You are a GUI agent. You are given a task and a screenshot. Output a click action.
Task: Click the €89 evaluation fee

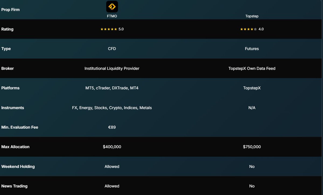112,127
